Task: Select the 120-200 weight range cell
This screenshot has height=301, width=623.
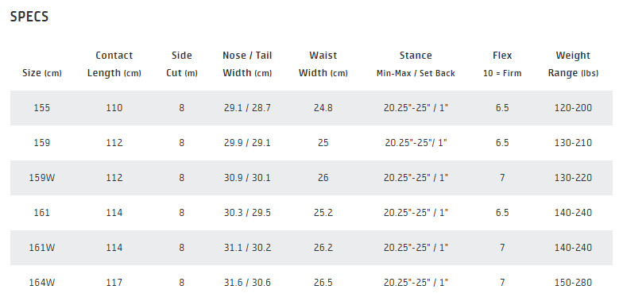Action: (573, 108)
